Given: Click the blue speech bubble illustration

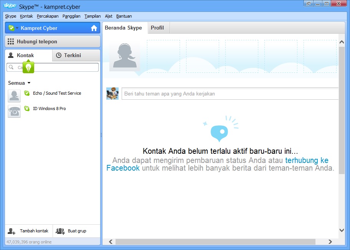Looking at the screenshot, I should pos(220,133).
